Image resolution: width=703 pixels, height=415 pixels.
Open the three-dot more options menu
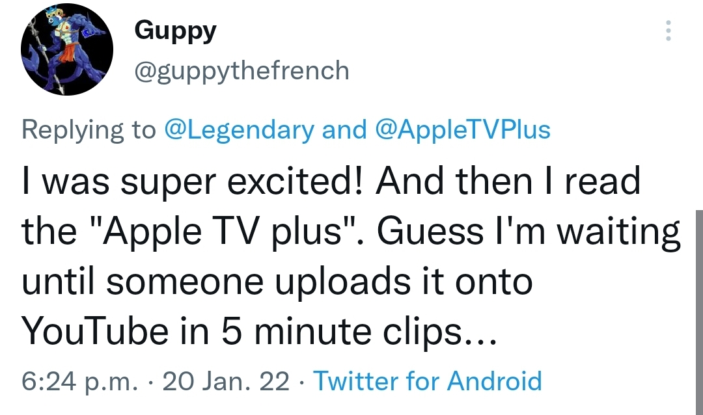click(667, 31)
